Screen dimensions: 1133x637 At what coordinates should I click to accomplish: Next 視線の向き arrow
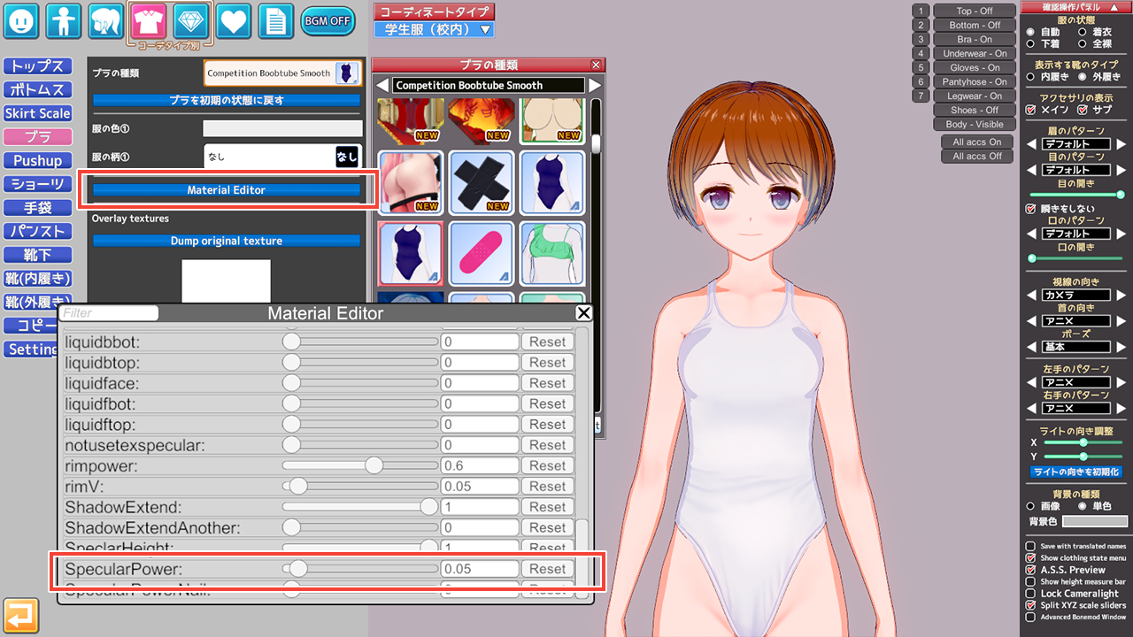pos(1121,295)
